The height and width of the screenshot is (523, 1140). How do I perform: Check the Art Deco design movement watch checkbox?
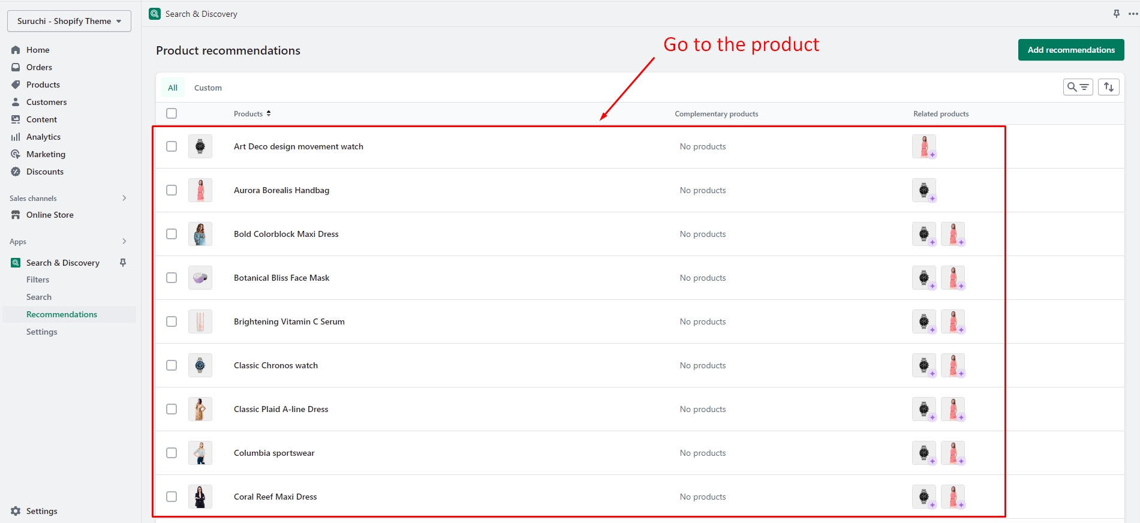coord(172,146)
